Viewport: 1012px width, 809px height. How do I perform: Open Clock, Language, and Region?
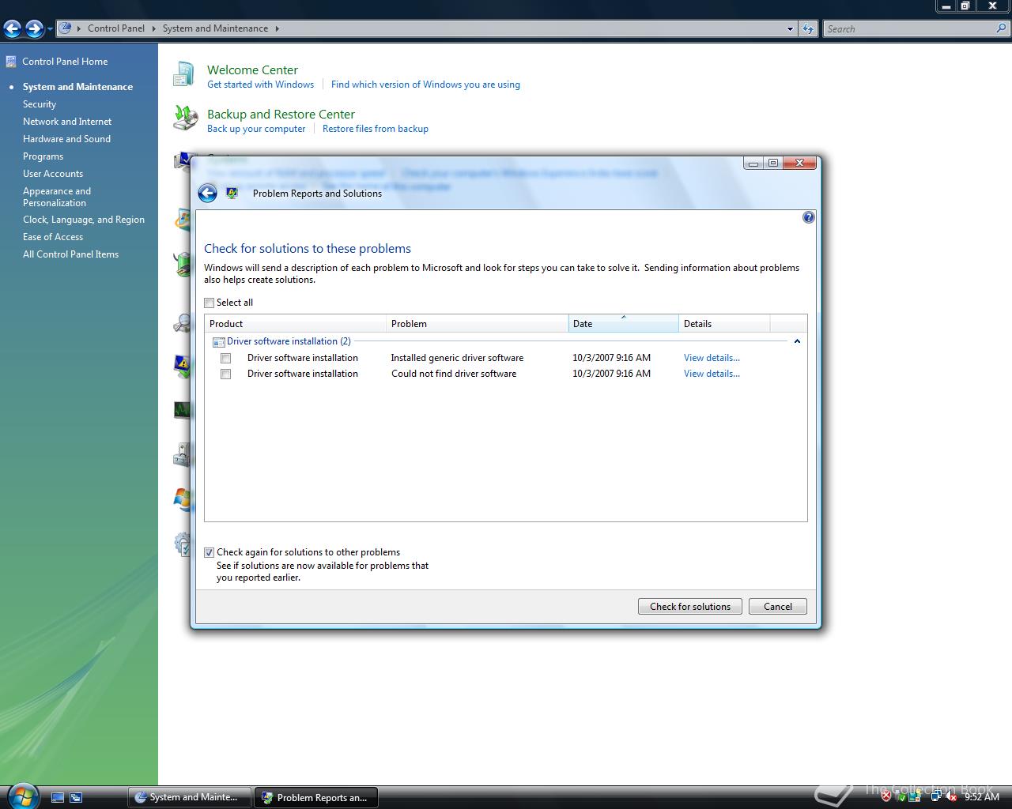click(x=84, y=220)
